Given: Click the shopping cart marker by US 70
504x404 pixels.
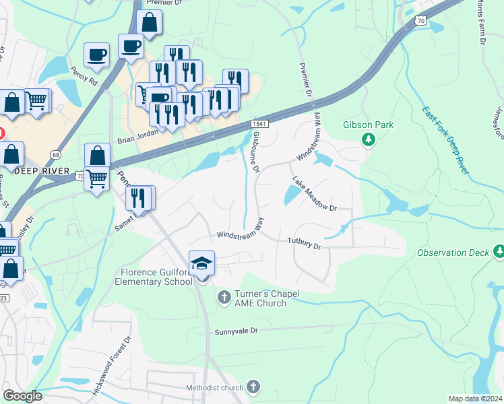Looking at the screenshot, I should point(97,180).
